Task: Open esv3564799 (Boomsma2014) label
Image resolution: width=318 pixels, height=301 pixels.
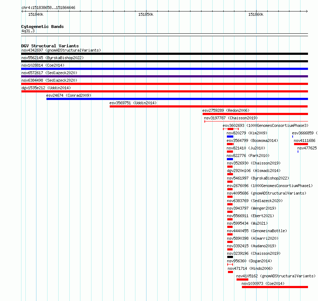Action: pos(252,140)
